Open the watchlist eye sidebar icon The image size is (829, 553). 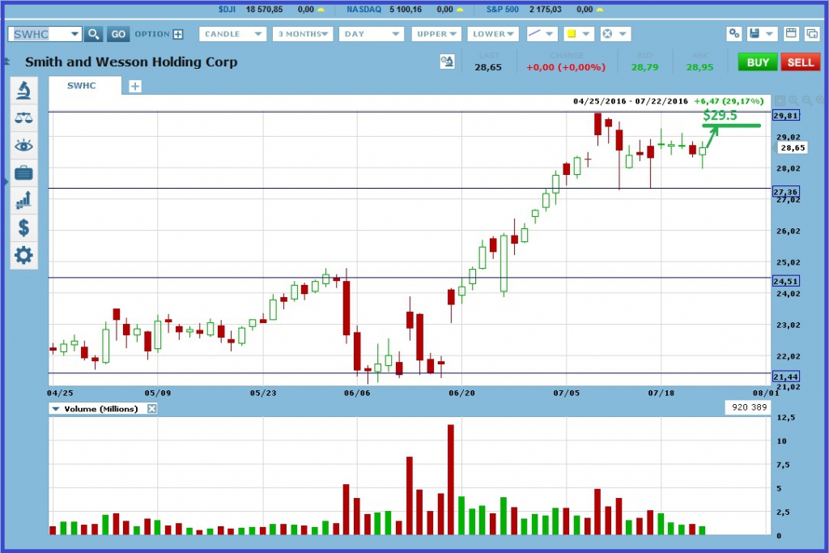click(23, 146)
